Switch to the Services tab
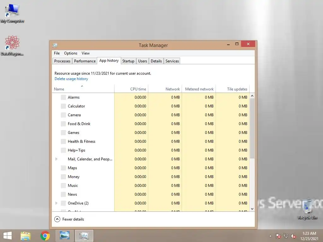Screen dimensions: 323x242 (172, 61)
